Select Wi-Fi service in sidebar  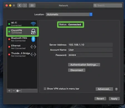22,24
